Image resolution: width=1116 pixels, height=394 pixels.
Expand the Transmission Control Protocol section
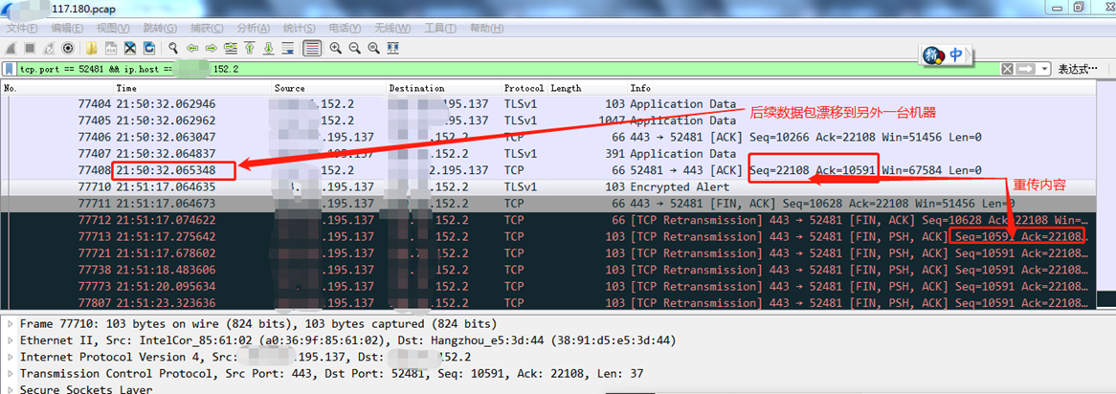[x=11, y=374]
